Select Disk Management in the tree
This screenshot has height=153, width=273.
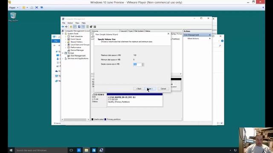click(78, 56)
